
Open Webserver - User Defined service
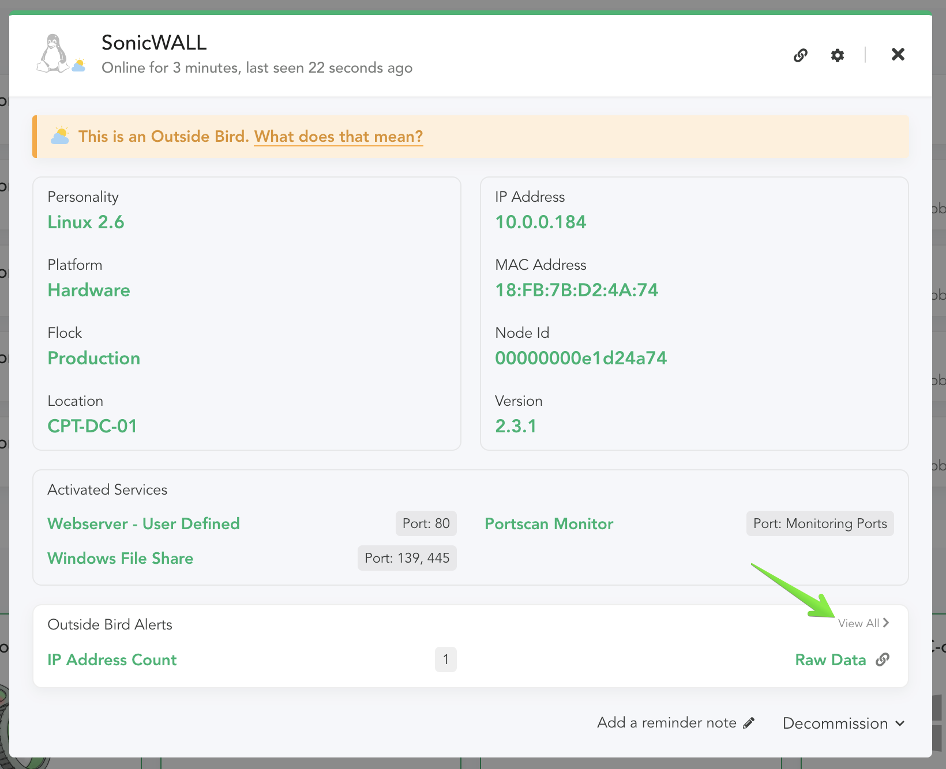[x=144, y=523]
